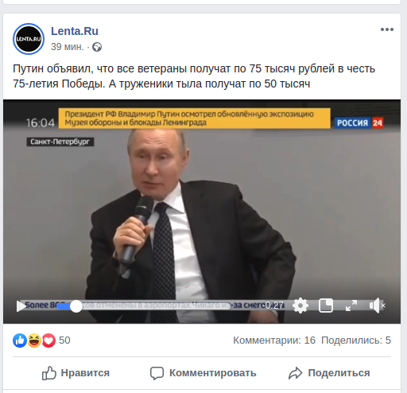Click the Haha laughing reaction icon
The height and width of the screenshot is (393, 407).
click(34, 340)
